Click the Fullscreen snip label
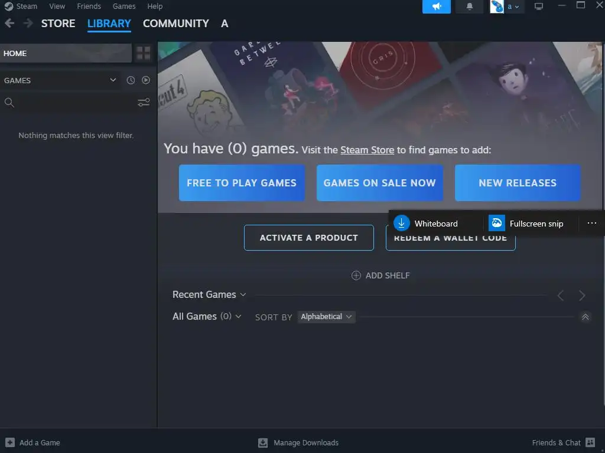605x453 pixels. [536, 224]
